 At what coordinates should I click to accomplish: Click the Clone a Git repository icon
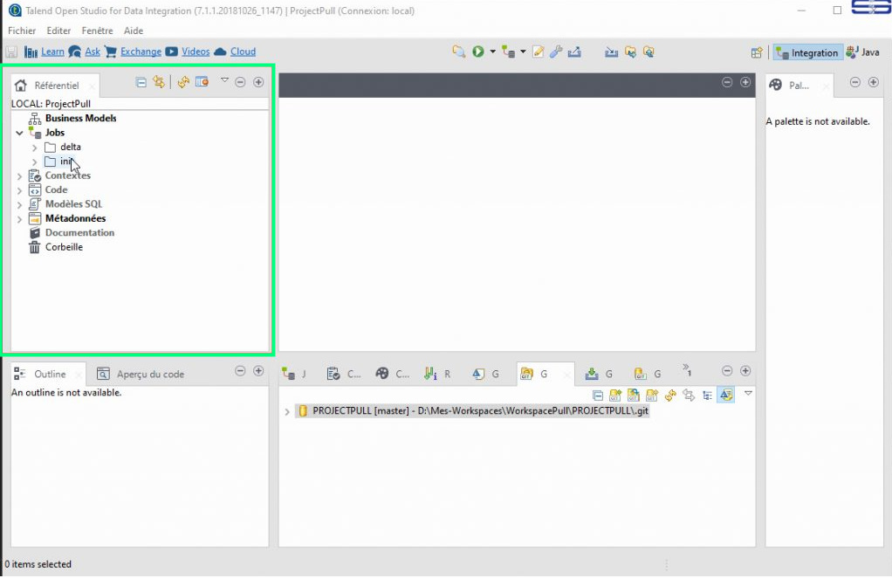pyautogui.click(x=633, y=396)
